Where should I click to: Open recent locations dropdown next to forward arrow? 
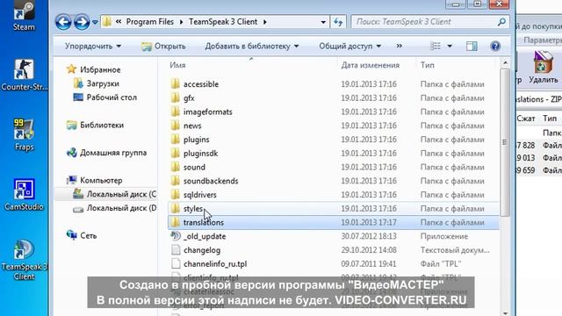[x=95, y=22]
